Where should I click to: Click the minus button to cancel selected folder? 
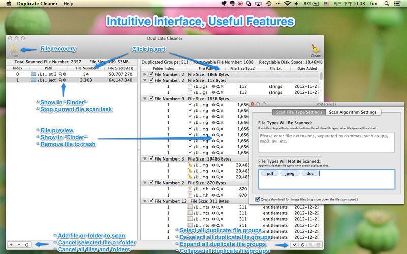(x=19, y=245)
